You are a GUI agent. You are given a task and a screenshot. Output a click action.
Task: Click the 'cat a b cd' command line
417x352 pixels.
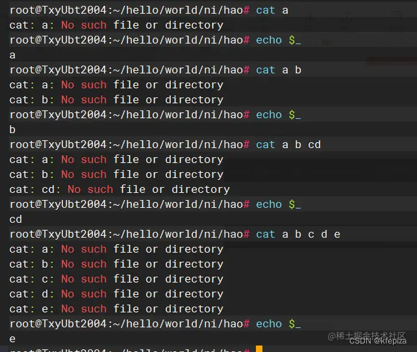(165, 145)
